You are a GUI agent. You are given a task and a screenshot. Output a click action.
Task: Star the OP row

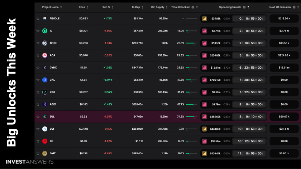pos(38,141)
